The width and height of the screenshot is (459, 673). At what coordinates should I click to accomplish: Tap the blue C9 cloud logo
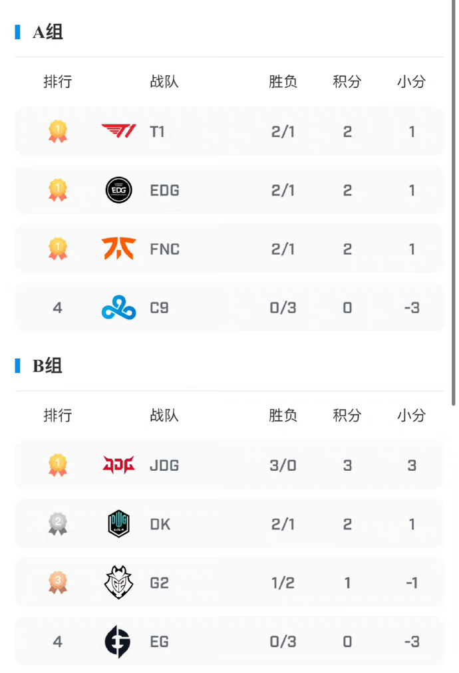click(118, 307)
